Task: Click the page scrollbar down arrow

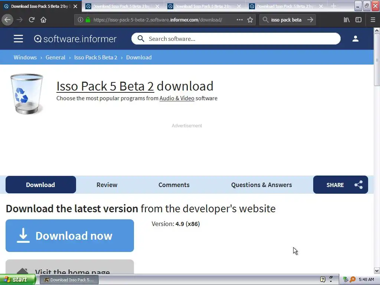Action: (377, 271)
